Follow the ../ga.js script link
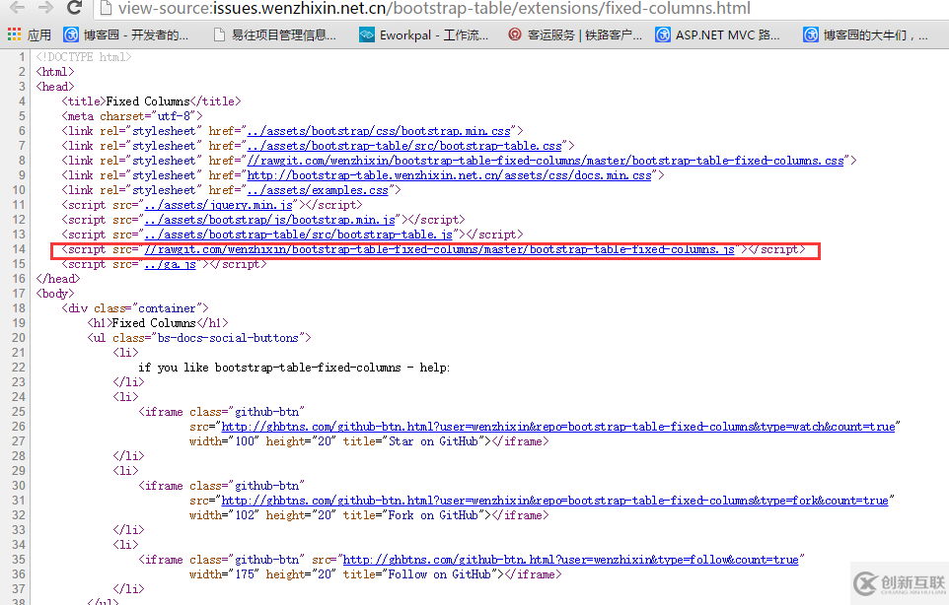Screen dimensions: 949x605 (170, 264)
